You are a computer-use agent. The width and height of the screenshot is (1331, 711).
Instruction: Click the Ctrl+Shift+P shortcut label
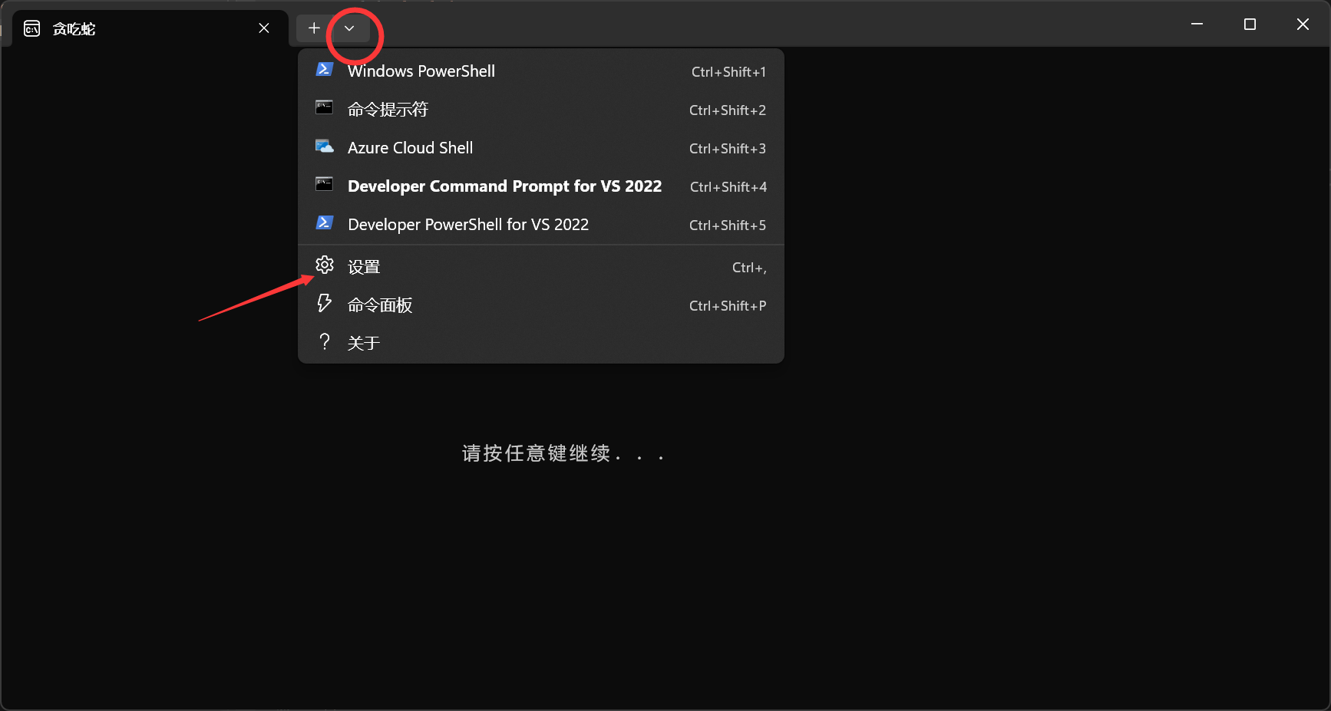728,306
